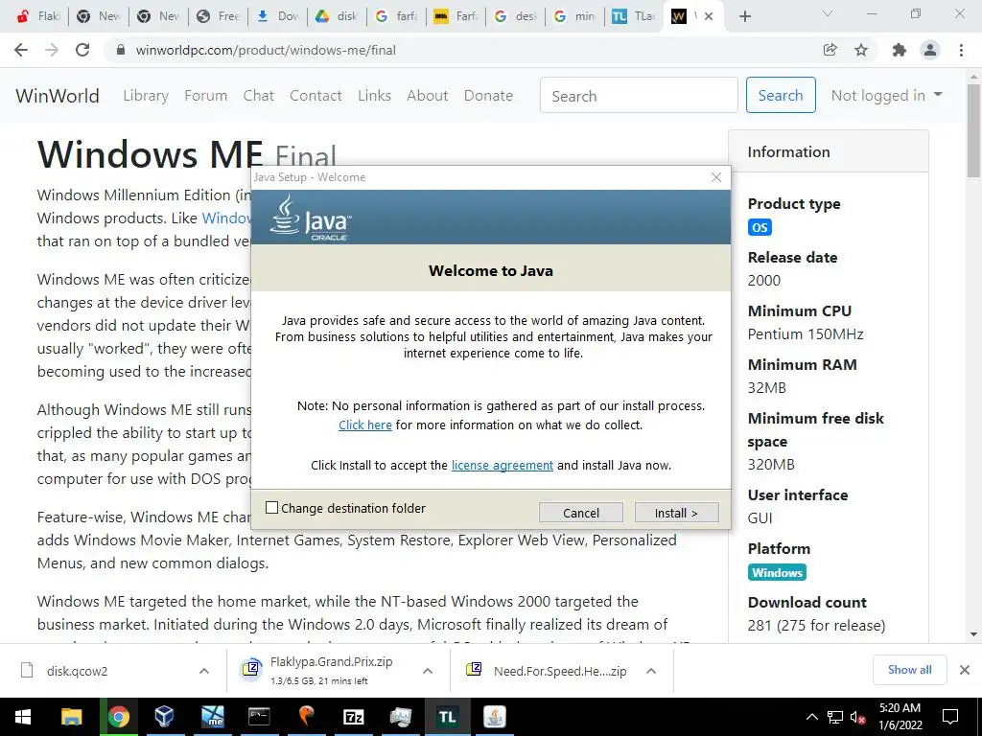
Task: Switch to the disk Google Drive tab
Action: click(x=339, y=16)
